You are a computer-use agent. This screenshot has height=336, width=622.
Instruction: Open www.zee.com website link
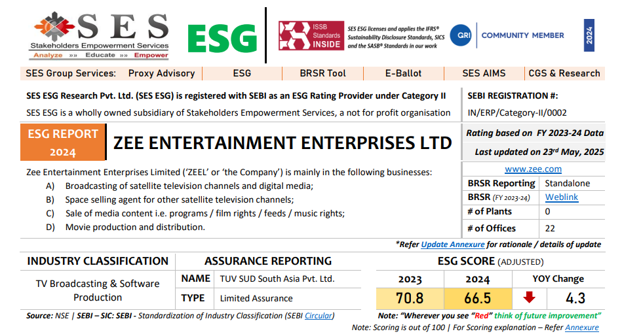[533, 169]
